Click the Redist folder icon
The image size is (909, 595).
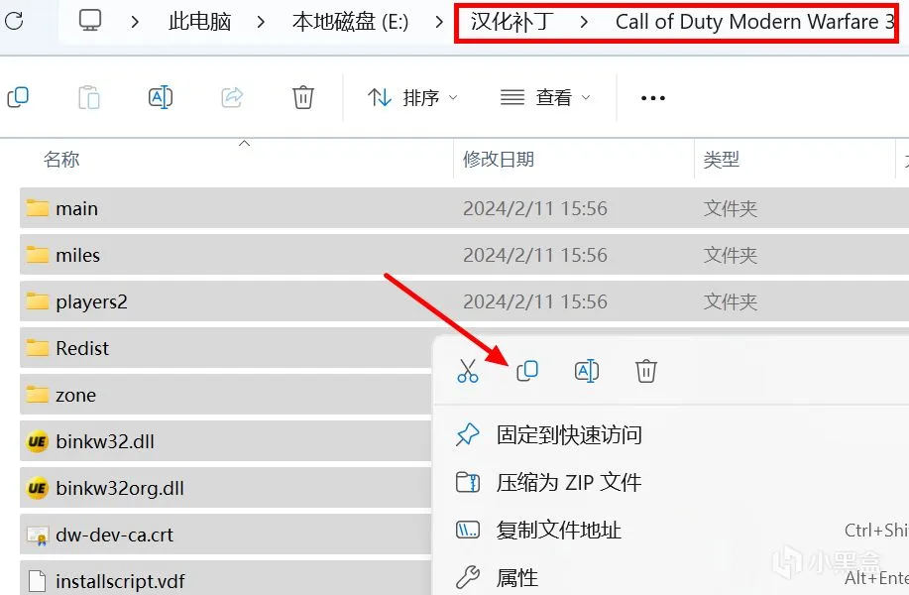coord(37,347)
